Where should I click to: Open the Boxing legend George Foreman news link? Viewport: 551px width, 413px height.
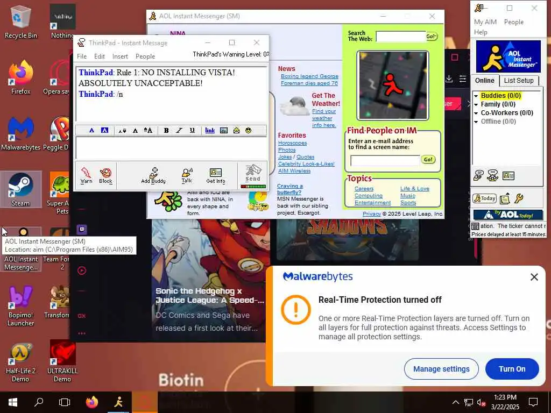(x=309, y=80)
